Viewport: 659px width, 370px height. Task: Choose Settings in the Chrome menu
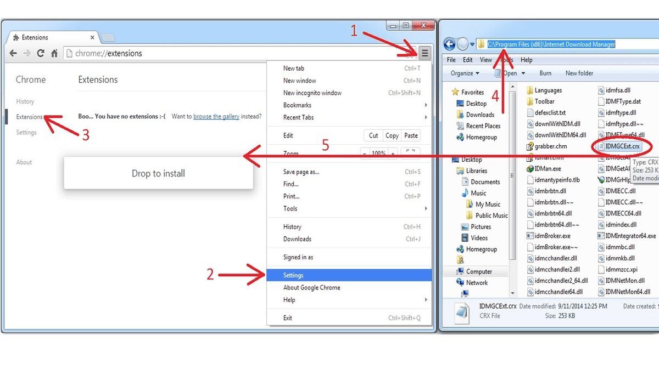pos(293,275)
